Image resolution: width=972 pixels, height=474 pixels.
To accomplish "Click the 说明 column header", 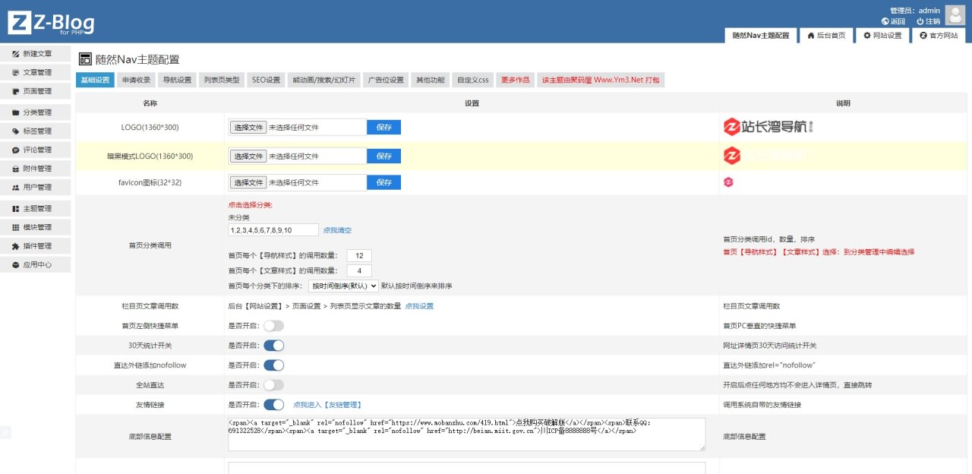I will (x=843, y=103).
